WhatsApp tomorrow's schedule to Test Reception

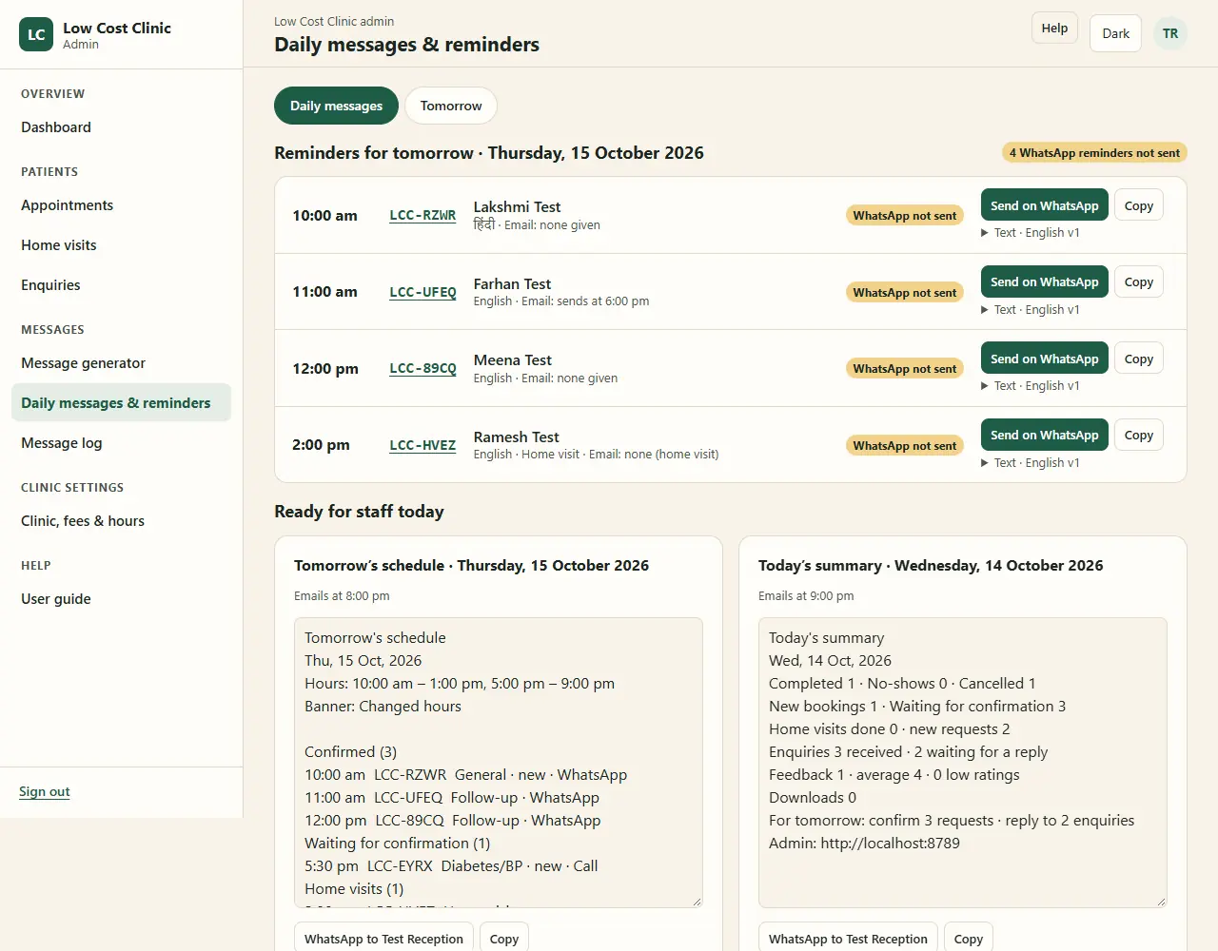(383, 938)
